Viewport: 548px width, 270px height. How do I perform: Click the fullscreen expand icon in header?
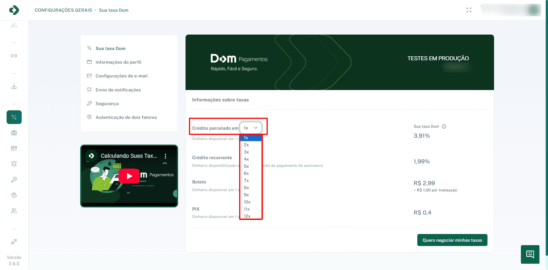(469, 10)
